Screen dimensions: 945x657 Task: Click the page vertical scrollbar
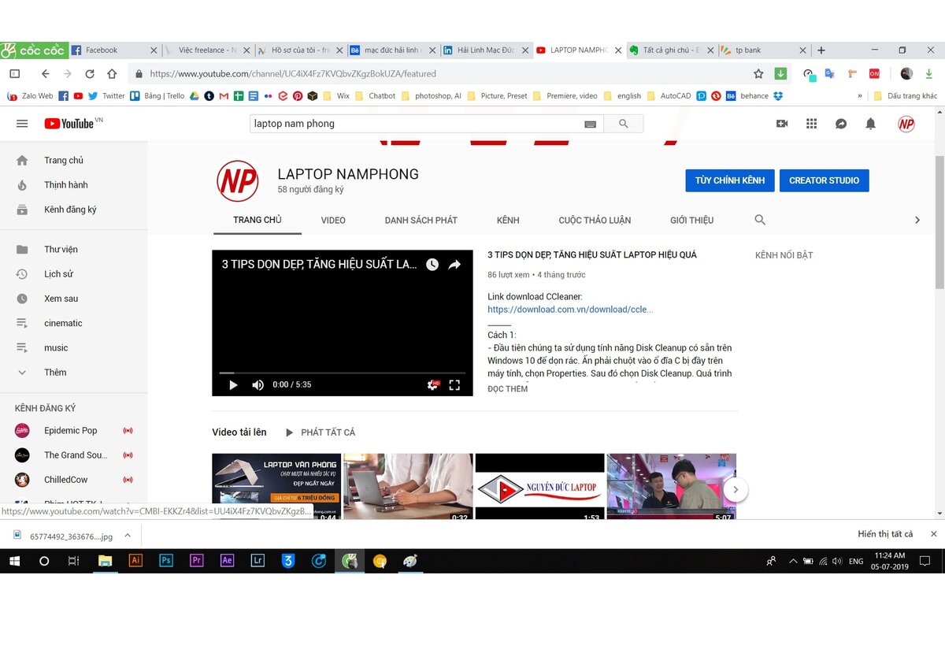pyautogui.click(x=939, y=222)
